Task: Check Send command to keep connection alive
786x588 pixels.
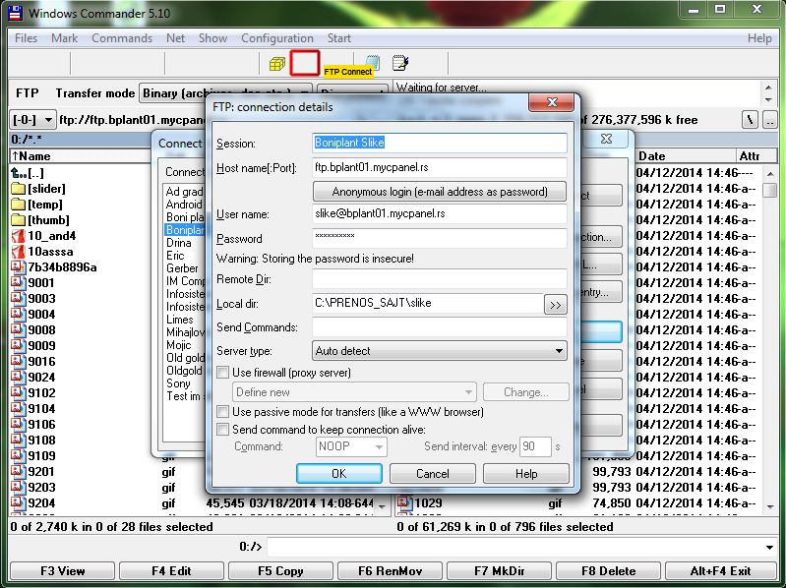Action: [222, 430]
